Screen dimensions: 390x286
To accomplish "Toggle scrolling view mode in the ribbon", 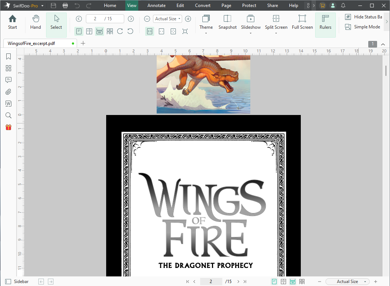I will click(x=100, y=31).
